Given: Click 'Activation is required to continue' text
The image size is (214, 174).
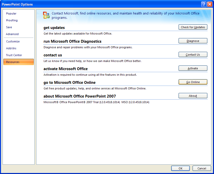Looking at the screenshot, I should pyautogui.click(x=90, y=75).
